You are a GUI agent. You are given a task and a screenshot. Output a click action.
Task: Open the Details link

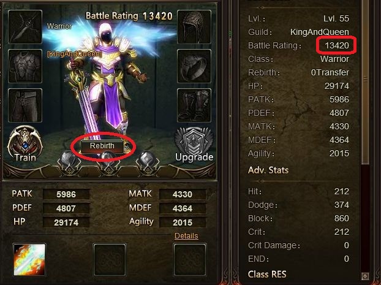pos(186,235)
